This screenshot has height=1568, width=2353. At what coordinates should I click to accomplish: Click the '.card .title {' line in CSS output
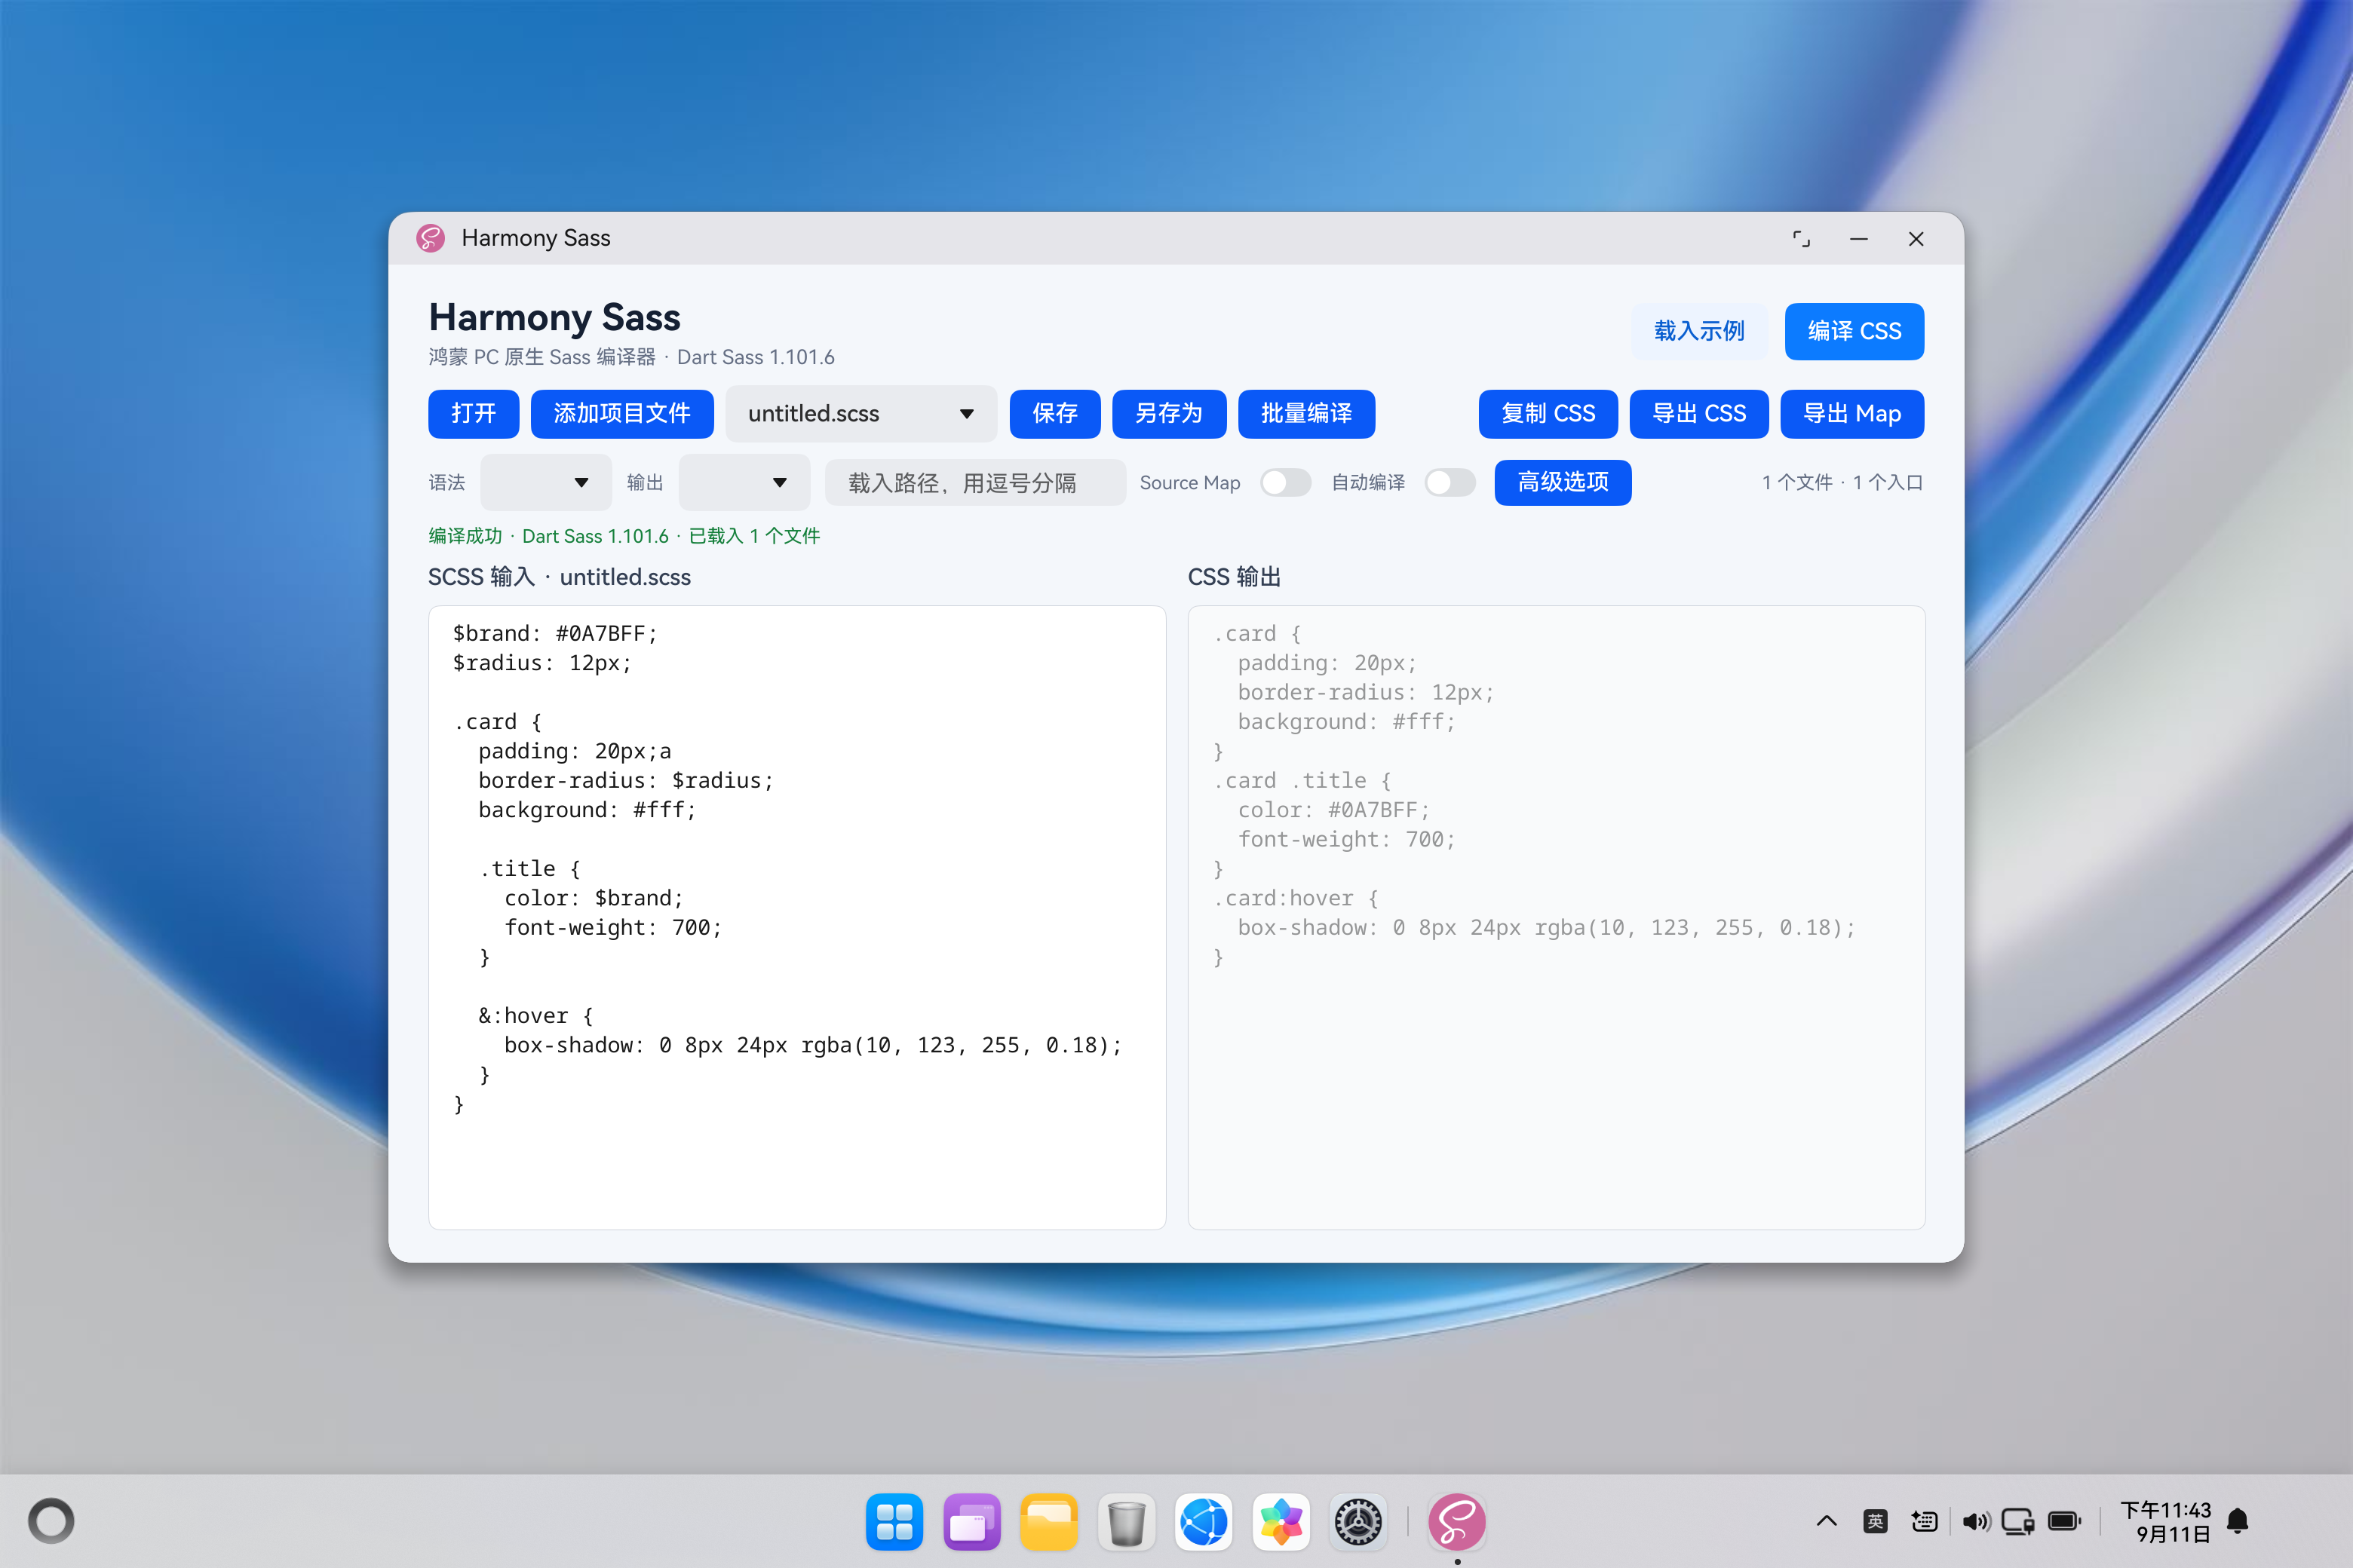1302,781
